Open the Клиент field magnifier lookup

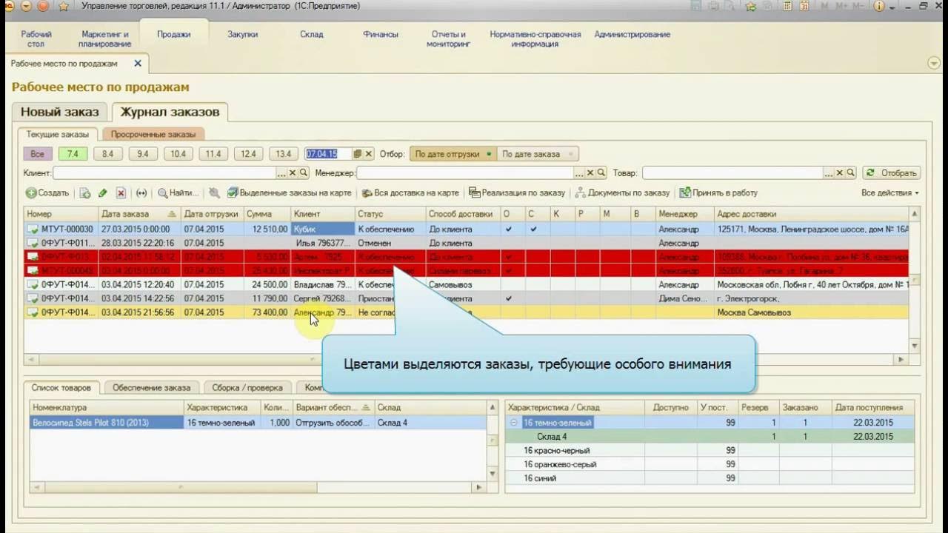[x=304, y=172]
